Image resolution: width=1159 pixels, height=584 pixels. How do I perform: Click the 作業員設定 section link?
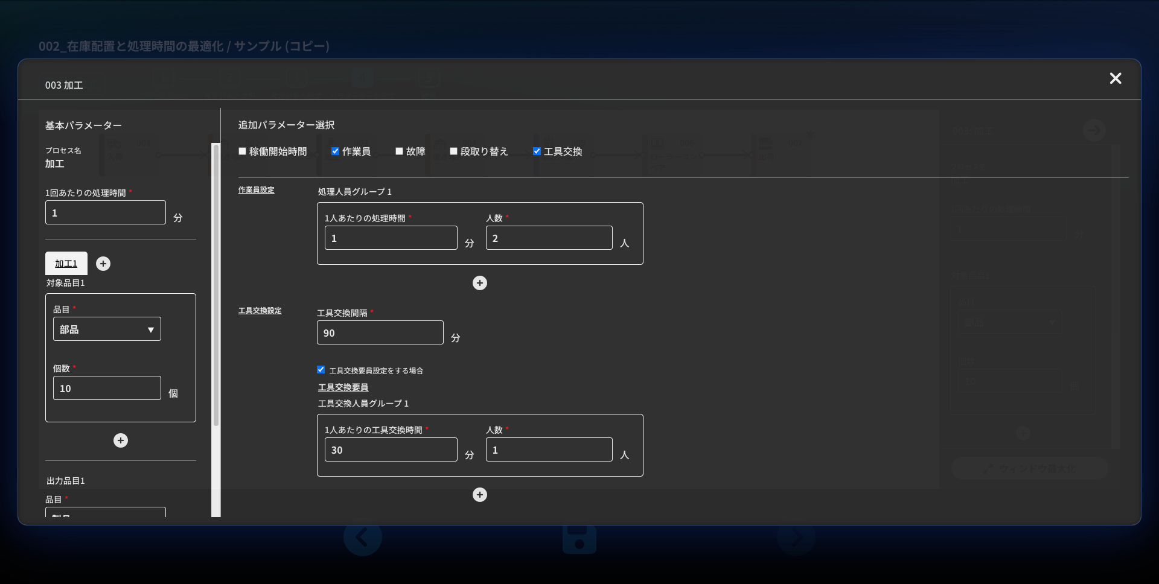(x=257, y=190)
